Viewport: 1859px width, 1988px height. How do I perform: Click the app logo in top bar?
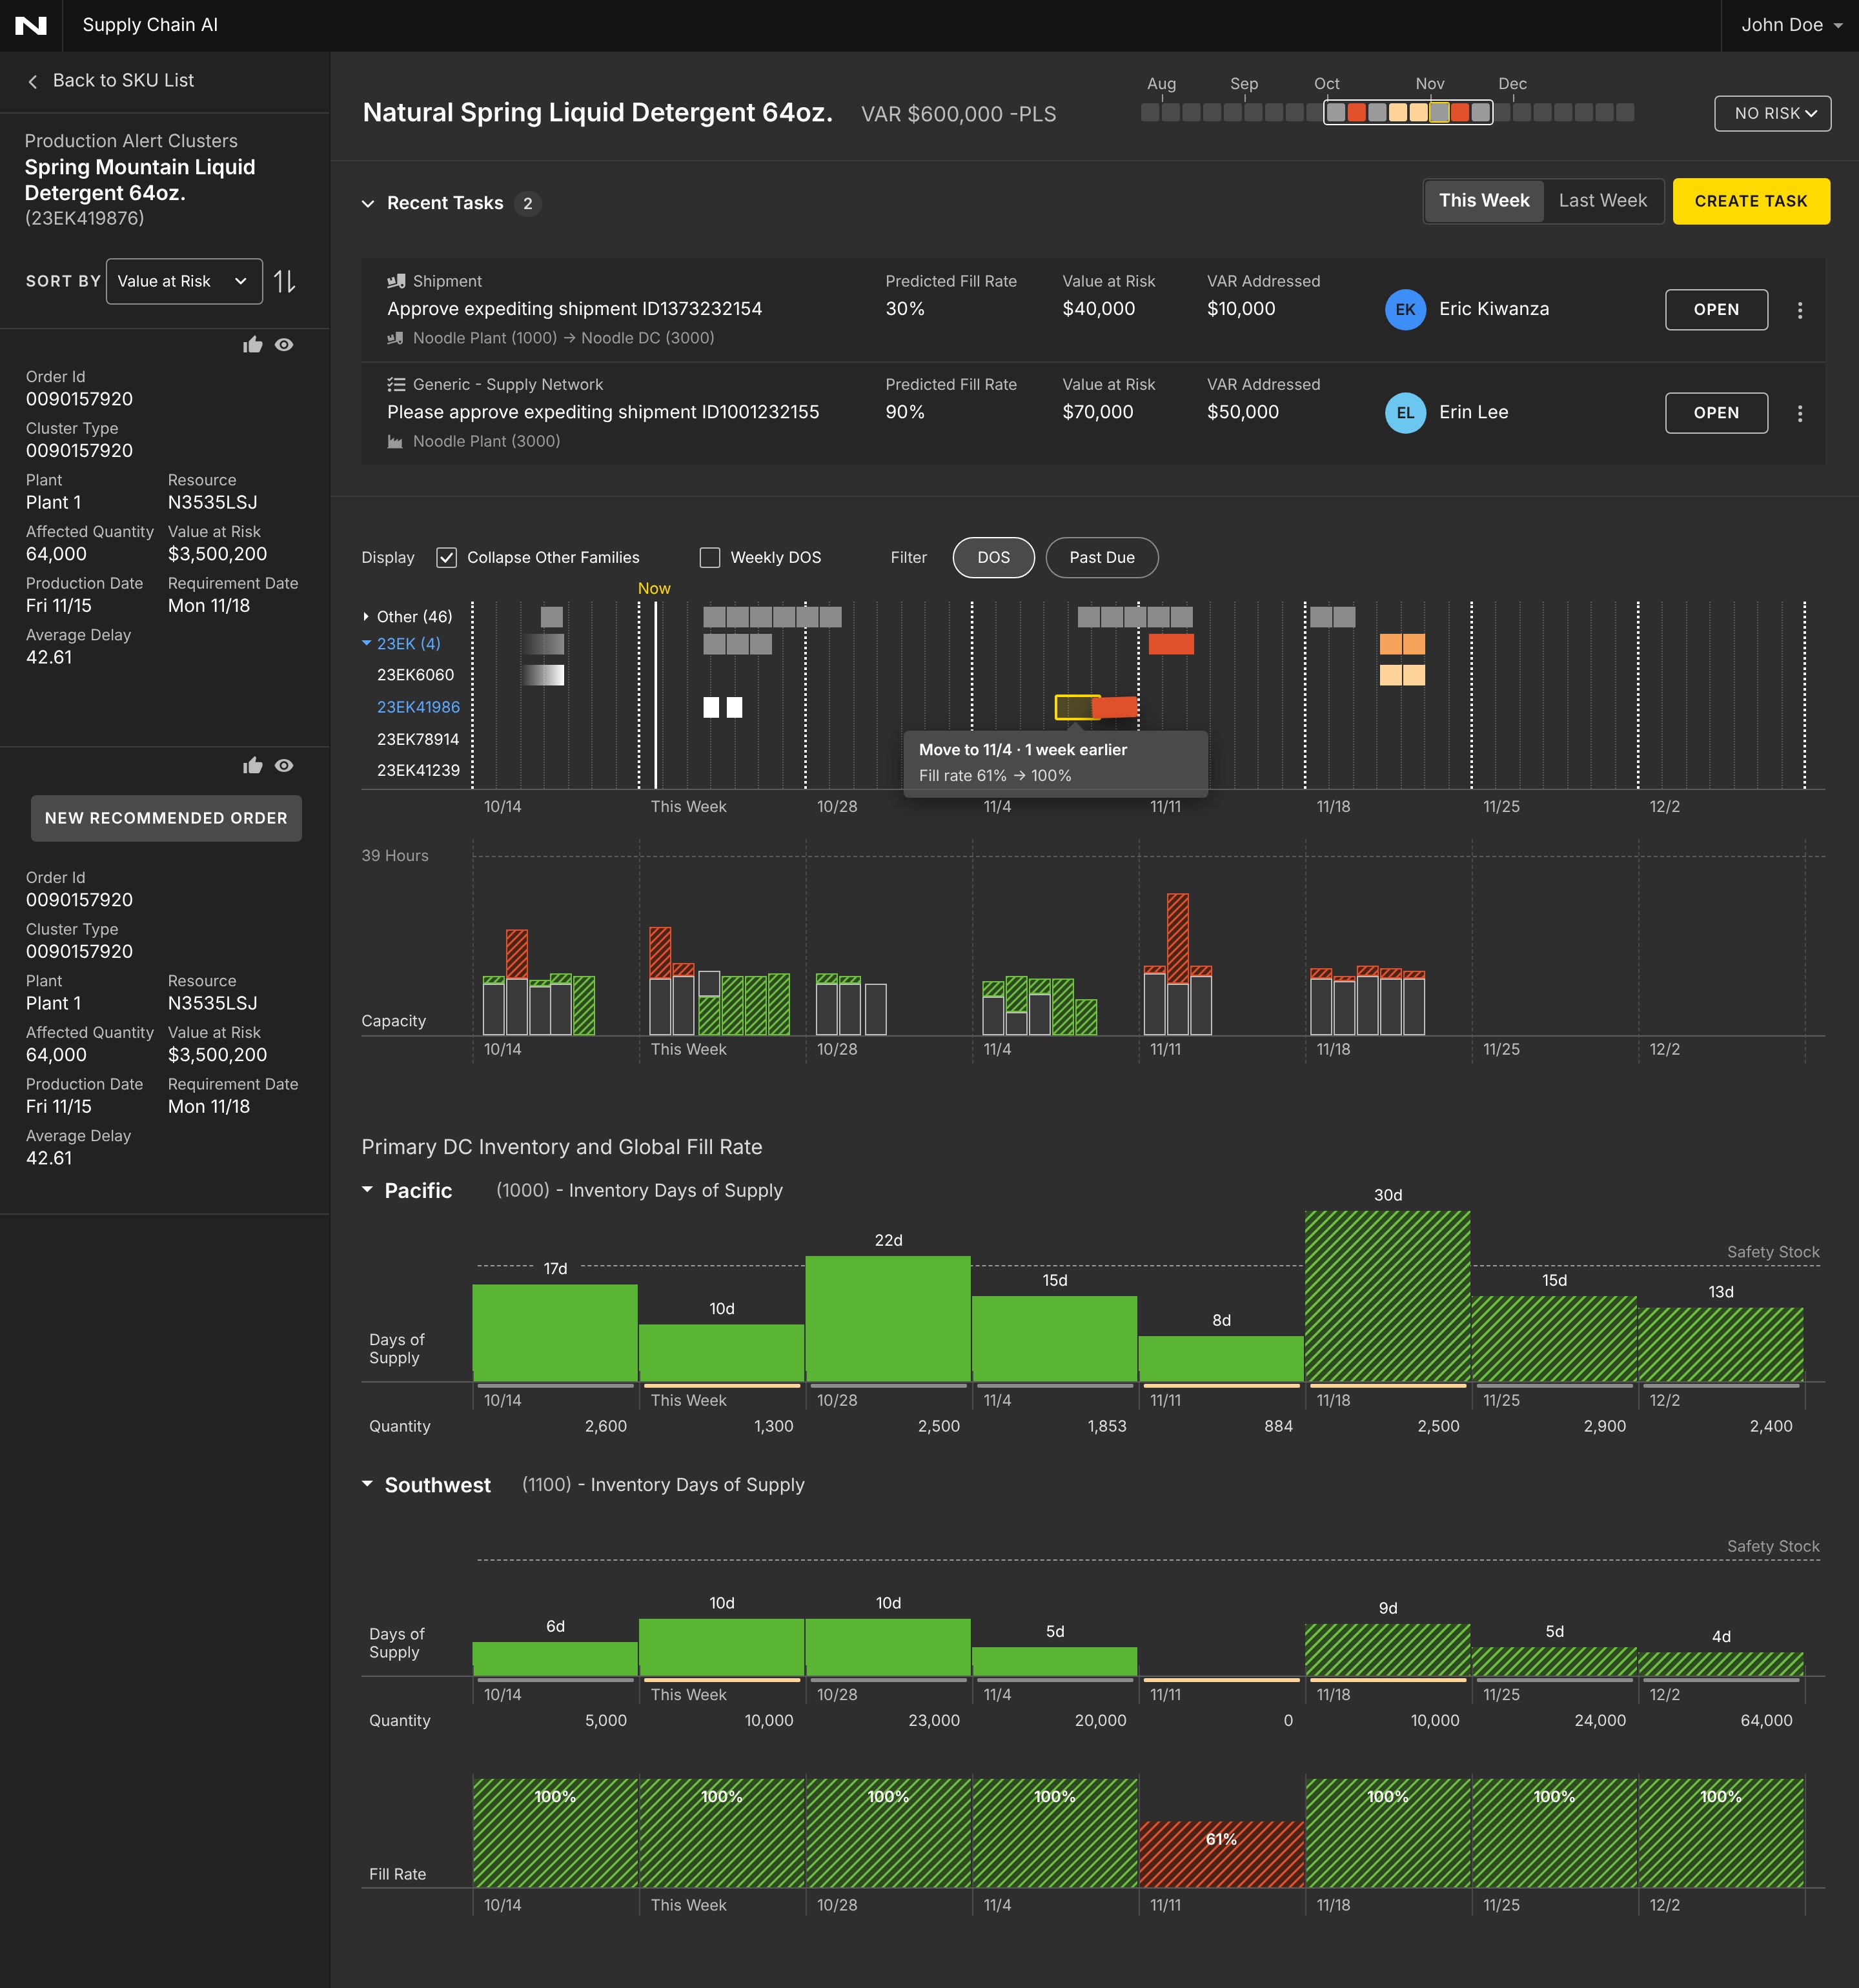click(x=31, y=25)
